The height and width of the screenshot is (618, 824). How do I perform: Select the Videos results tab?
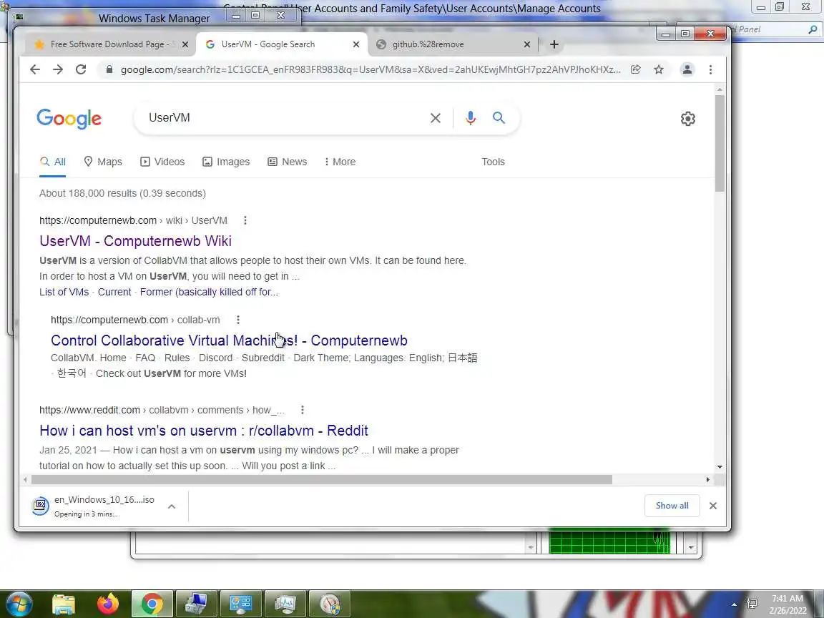(x=162, y=162)
